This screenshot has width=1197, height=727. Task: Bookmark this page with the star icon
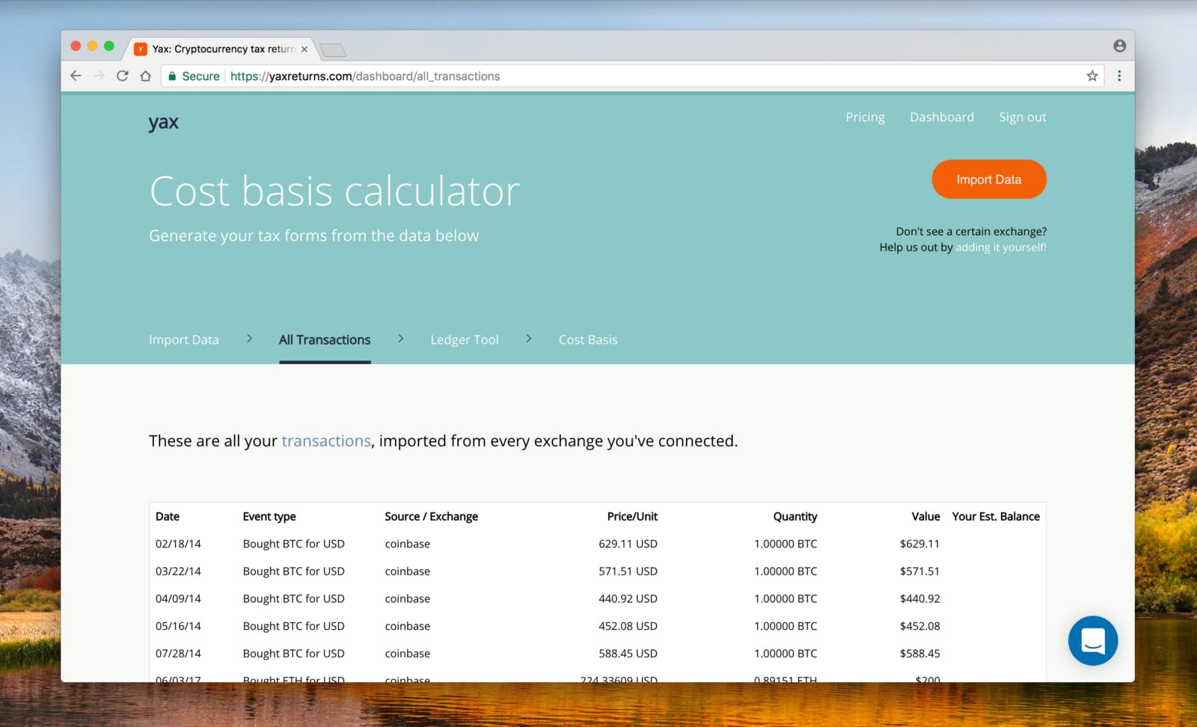coord(1092,76)
